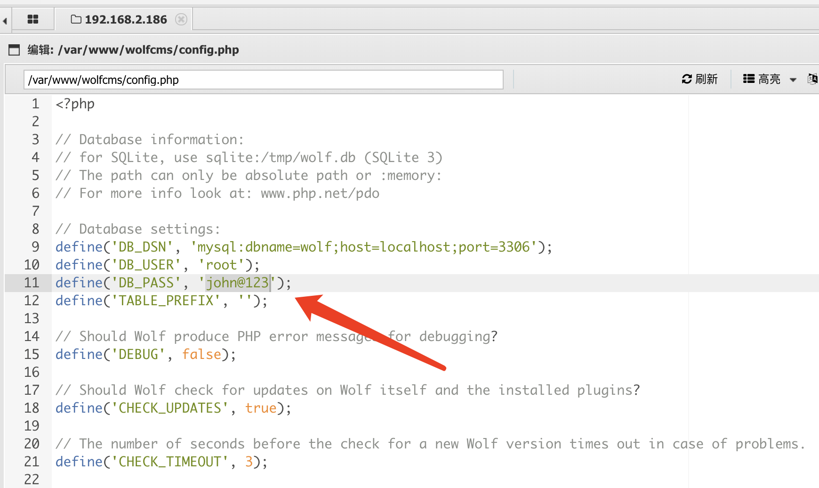The width and height of the screenshot is (819, 488).
Task: Click the CHECK_UPDATES true value
Action: [x=261, y=408]
